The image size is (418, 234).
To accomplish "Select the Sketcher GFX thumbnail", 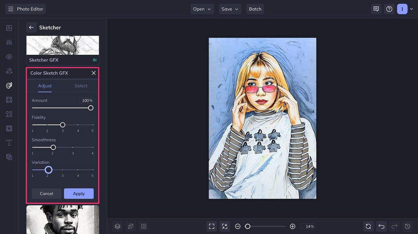I will [x=62, y=50].
